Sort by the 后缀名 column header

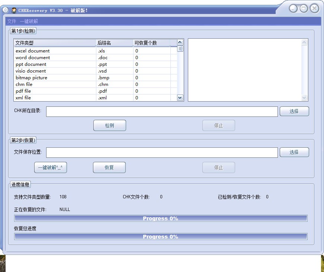click(115, 43)
